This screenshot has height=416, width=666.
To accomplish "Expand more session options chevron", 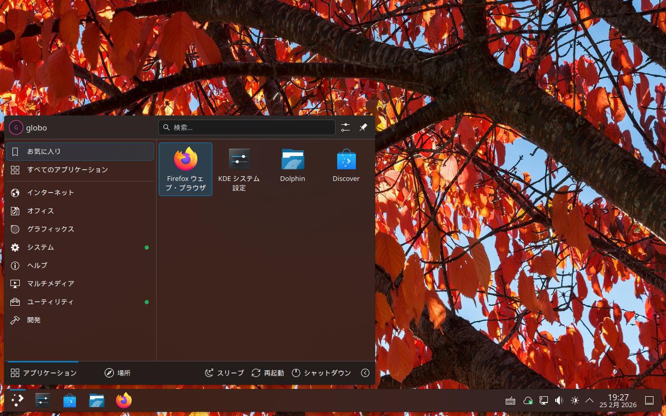I will [x=365, y=373].
